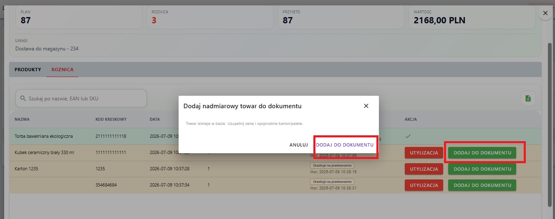Close the document panel with round X button
Viewport: 555px width, 219px height.
click(x=545, y=13)
